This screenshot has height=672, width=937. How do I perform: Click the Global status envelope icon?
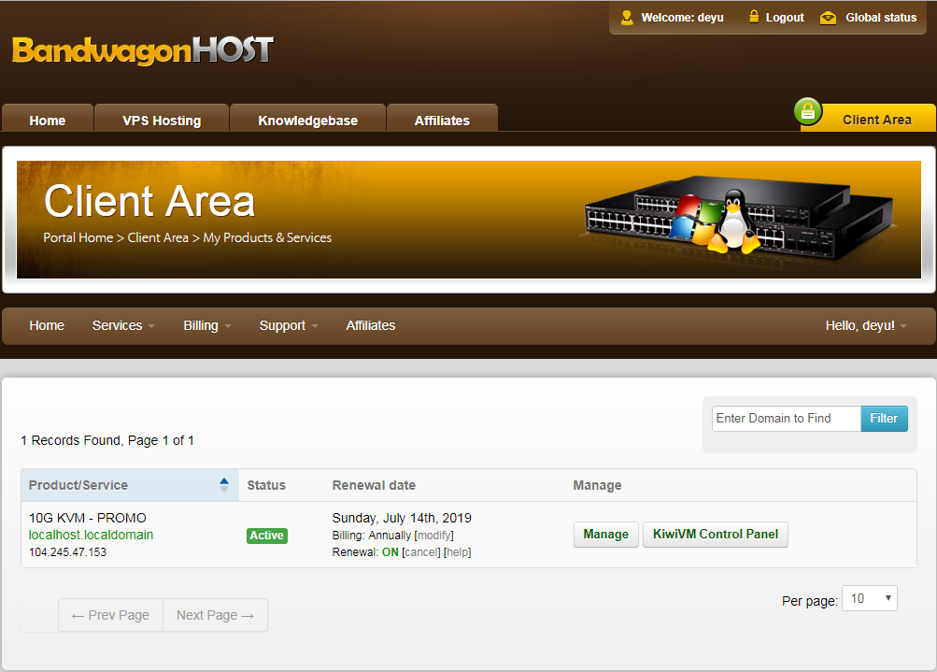click(829, 18)
